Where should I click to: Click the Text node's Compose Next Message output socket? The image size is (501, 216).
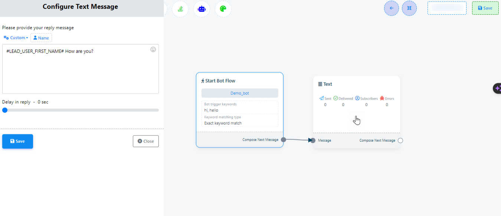coord(400,141)
